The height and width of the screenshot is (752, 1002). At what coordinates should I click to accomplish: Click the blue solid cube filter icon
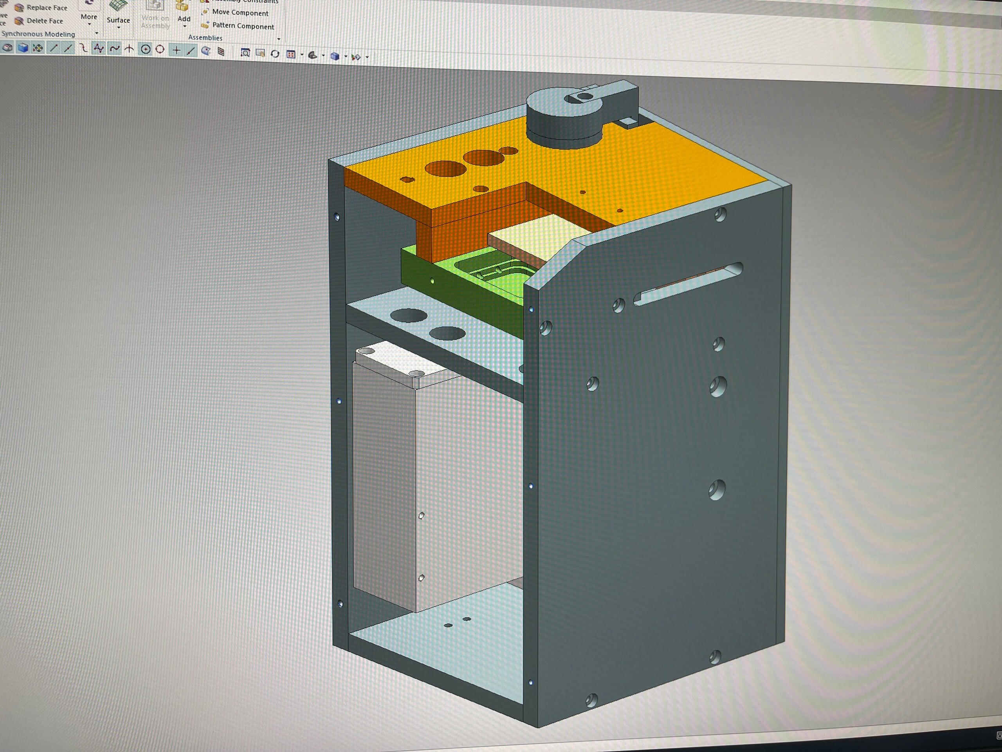[23, 48]
